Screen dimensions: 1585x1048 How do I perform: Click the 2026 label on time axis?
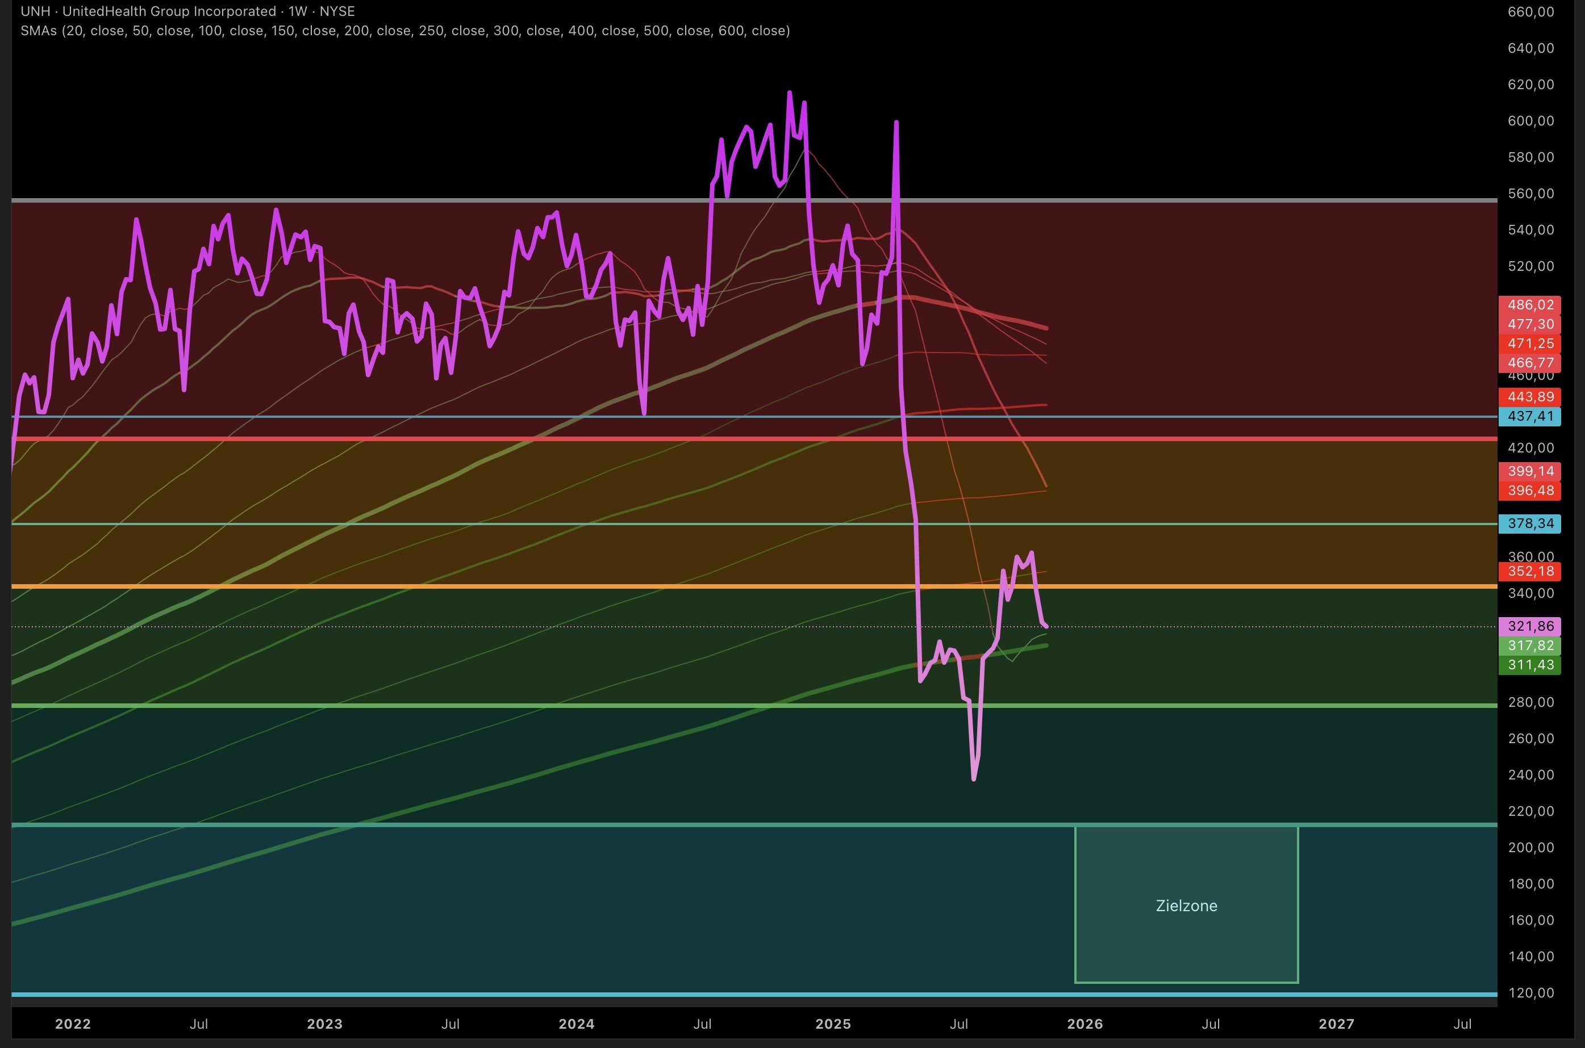coord(1085,1024)
